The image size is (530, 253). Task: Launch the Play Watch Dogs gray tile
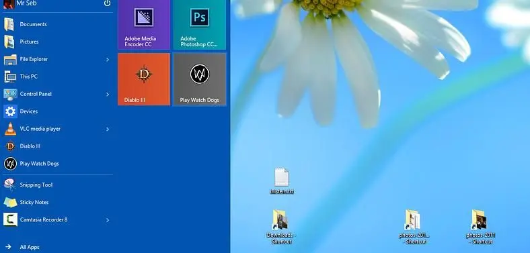[200, 79]
